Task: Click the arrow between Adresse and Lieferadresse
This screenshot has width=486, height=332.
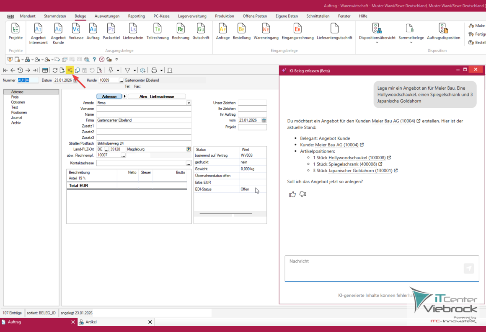Action: point(124,96)
